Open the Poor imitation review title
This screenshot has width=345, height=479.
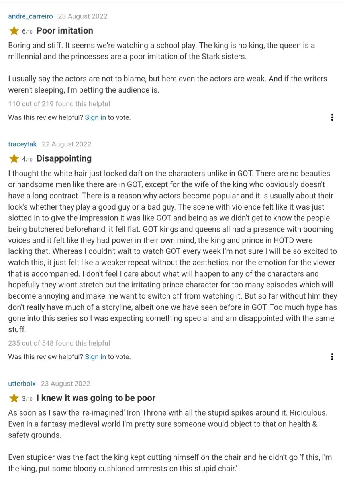tap(65, 31)
